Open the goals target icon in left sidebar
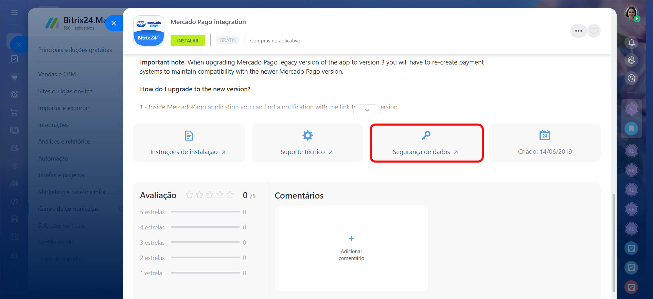The height and width of the screenshot is (299, 653). tap(14, 94)
